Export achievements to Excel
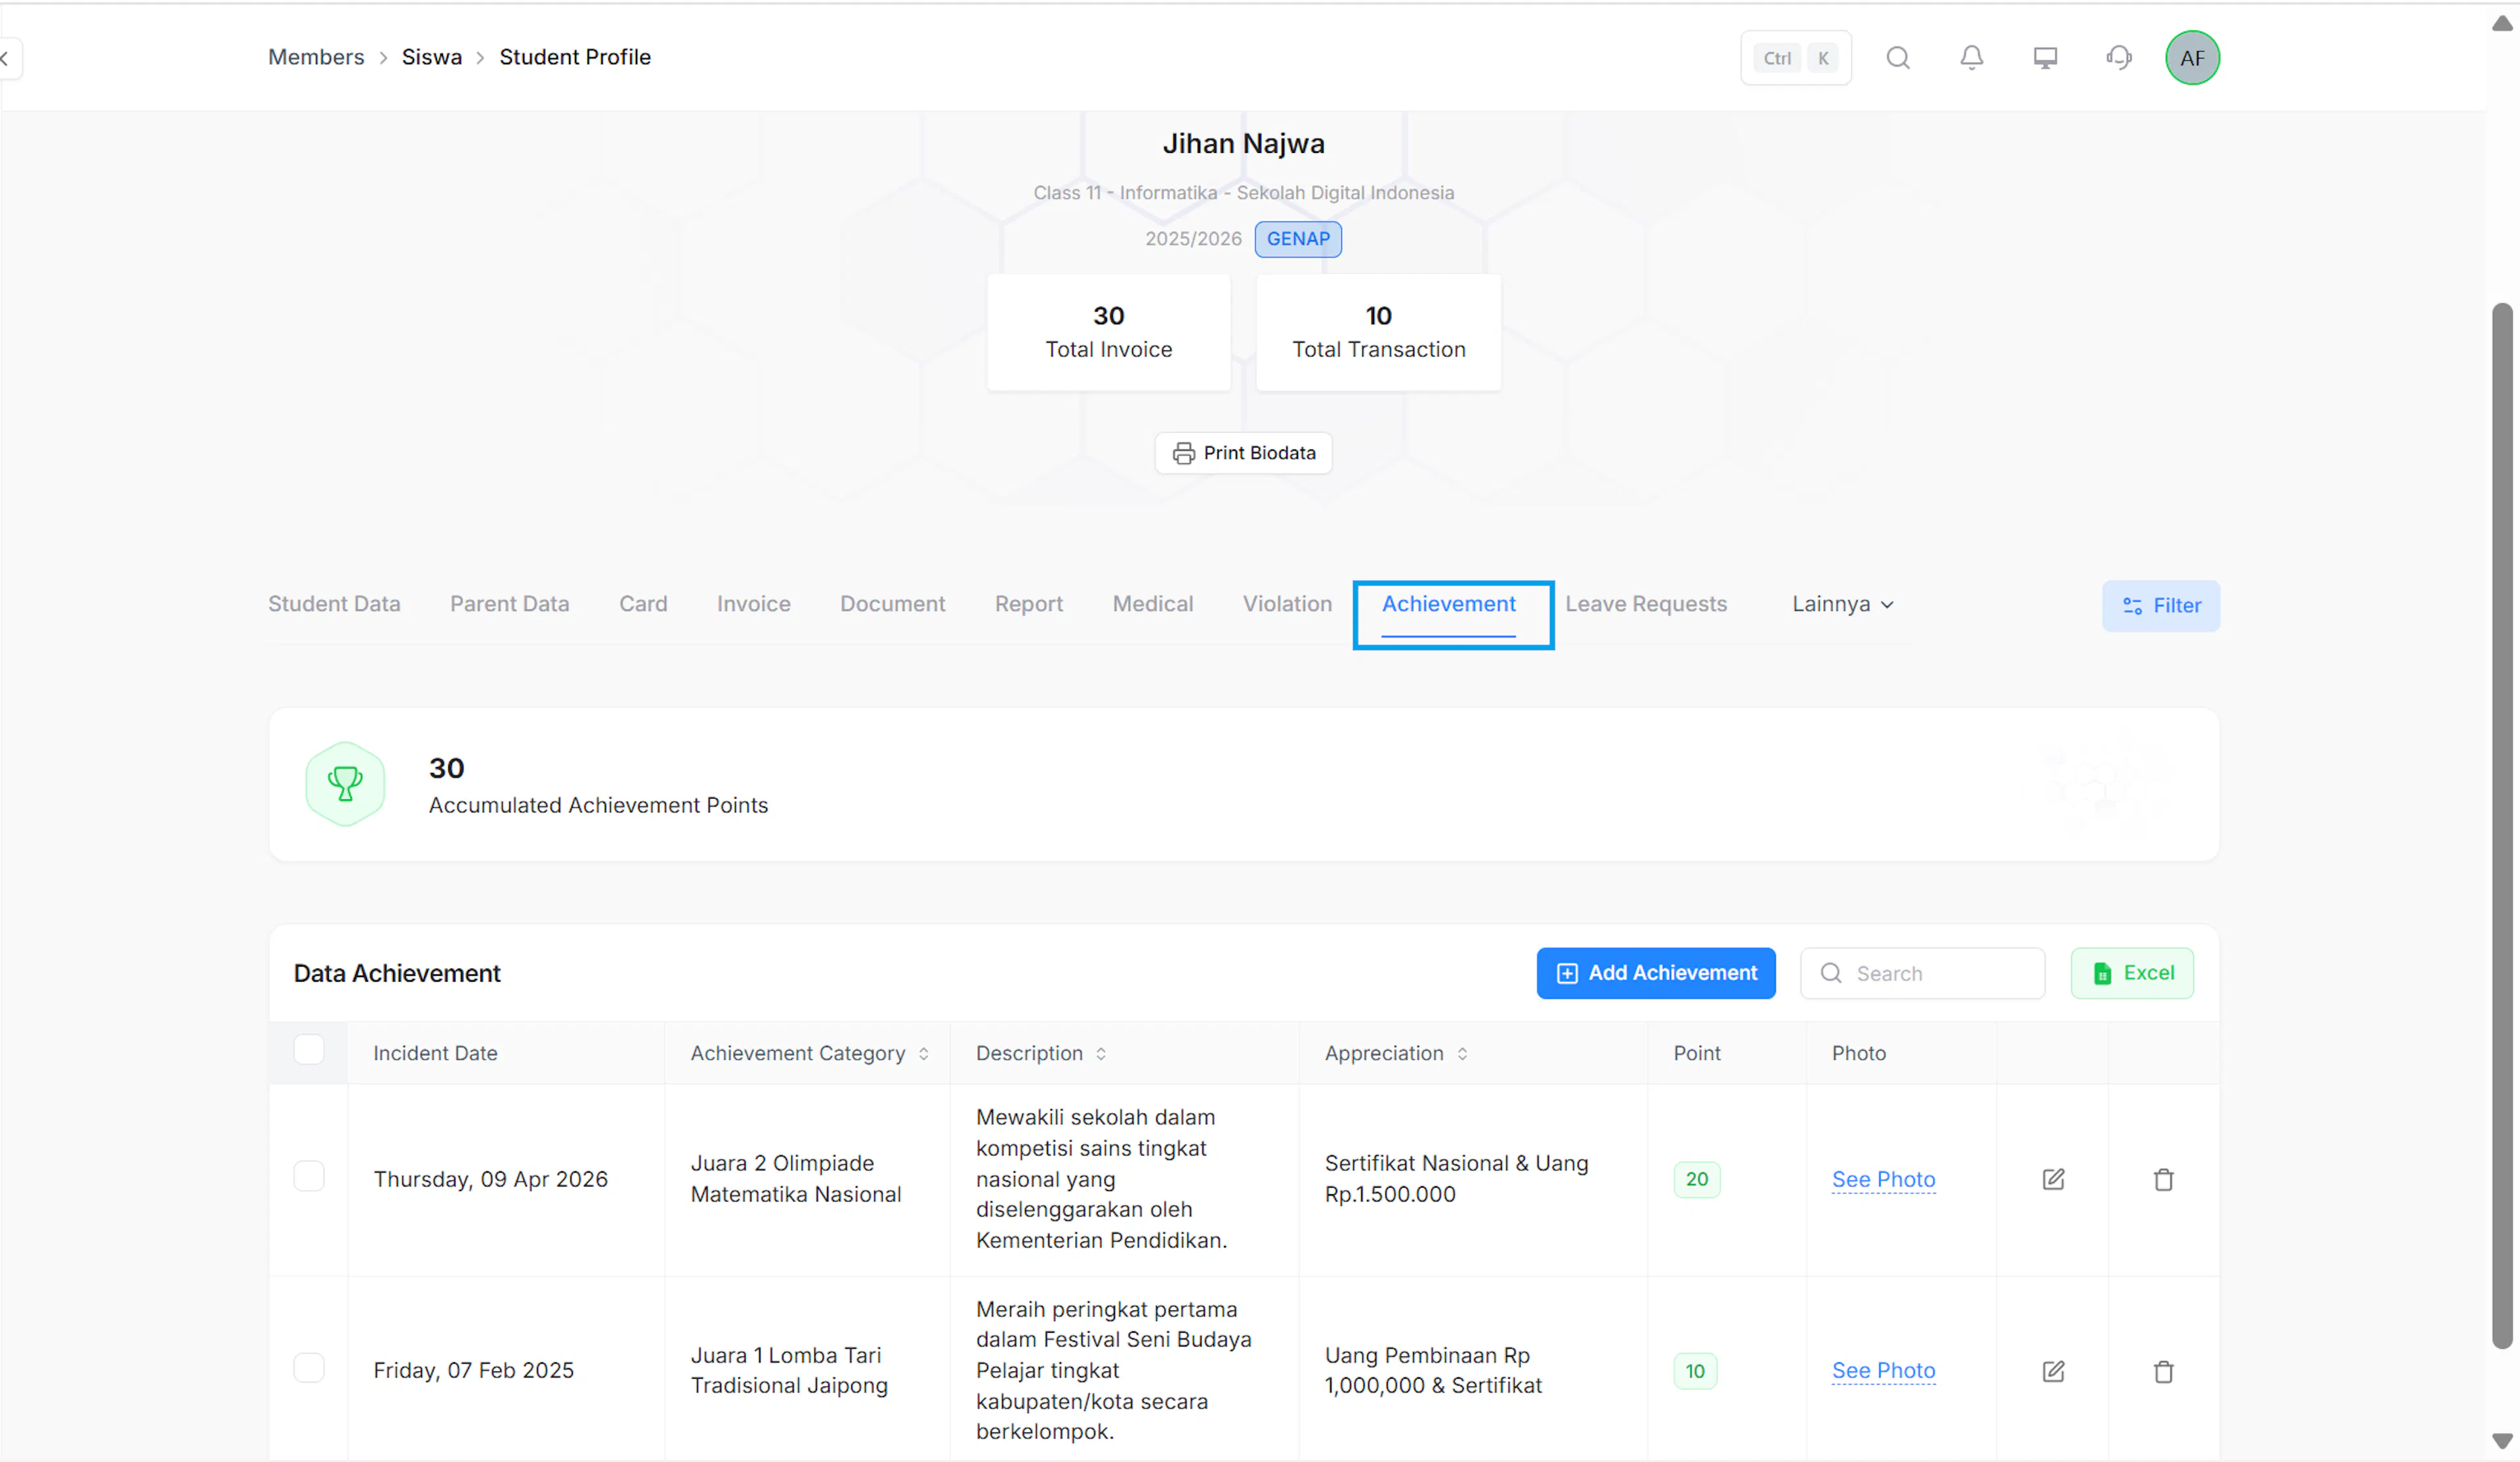 click(2132, 973)
